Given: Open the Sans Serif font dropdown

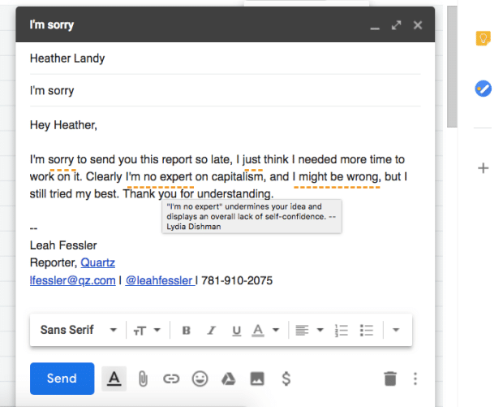Looking at the screenshot, I should tap(79, 330).
